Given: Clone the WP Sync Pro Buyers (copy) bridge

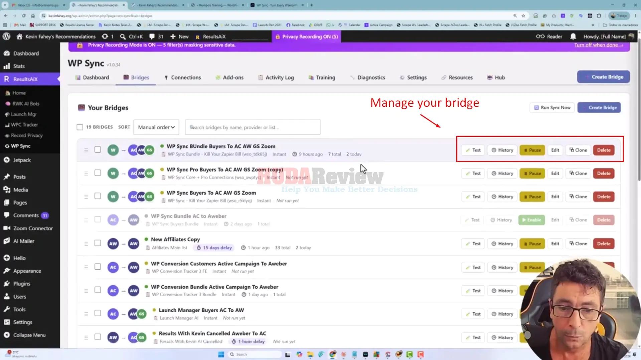Looking at the screenshot, I should (578, 173).
